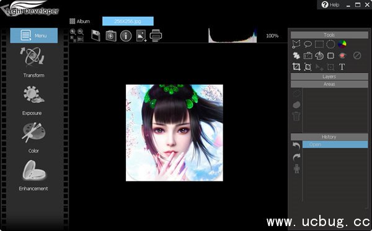Click the Redo arrow in History

click(x=296, y=157)
